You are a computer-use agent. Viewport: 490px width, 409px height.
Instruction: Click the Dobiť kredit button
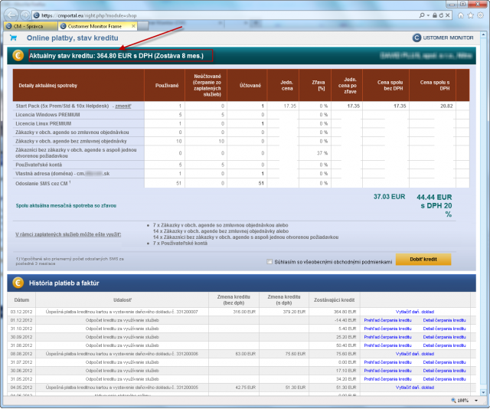point(423,259)
